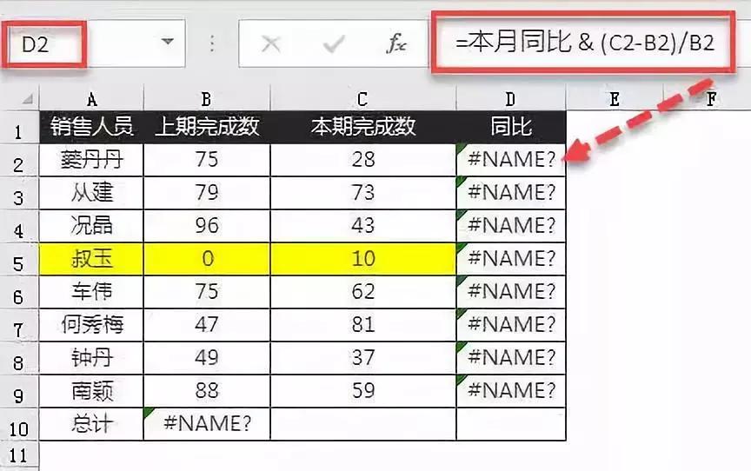The height and width of the screenshot is (471, 751).
Task: Select name cell 从建
Action: (x=91, y=193)
